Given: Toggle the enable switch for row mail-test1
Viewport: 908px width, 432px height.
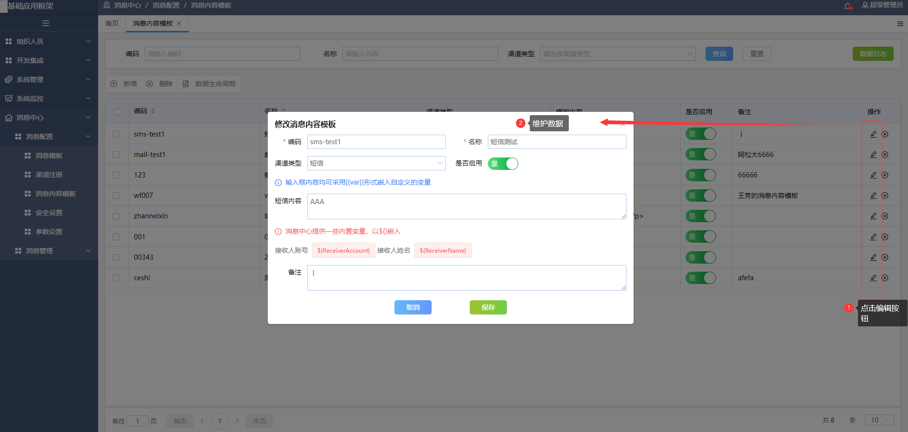Looking at the screenshot, I should tap(701, 155).
